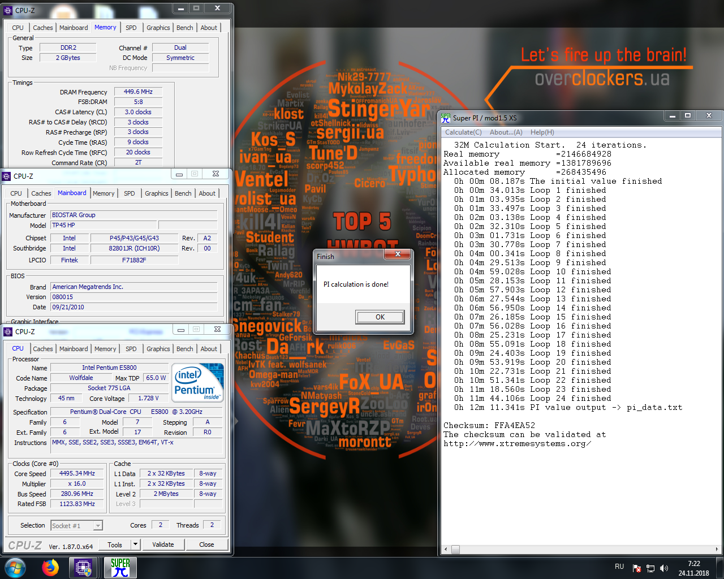Click the Core Voltage value 1.728 V
The width and height of the screenshot is (724, 579).
148,399
